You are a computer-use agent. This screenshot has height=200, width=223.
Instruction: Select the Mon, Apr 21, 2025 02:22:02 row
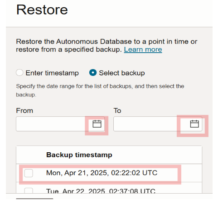click(109, 173)
